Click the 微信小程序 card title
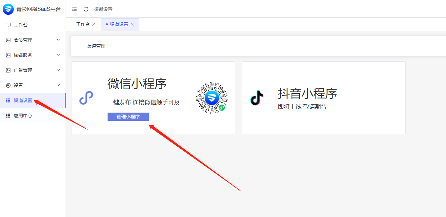This screenshot has height=217, width=446. click(x=137, y=84)
